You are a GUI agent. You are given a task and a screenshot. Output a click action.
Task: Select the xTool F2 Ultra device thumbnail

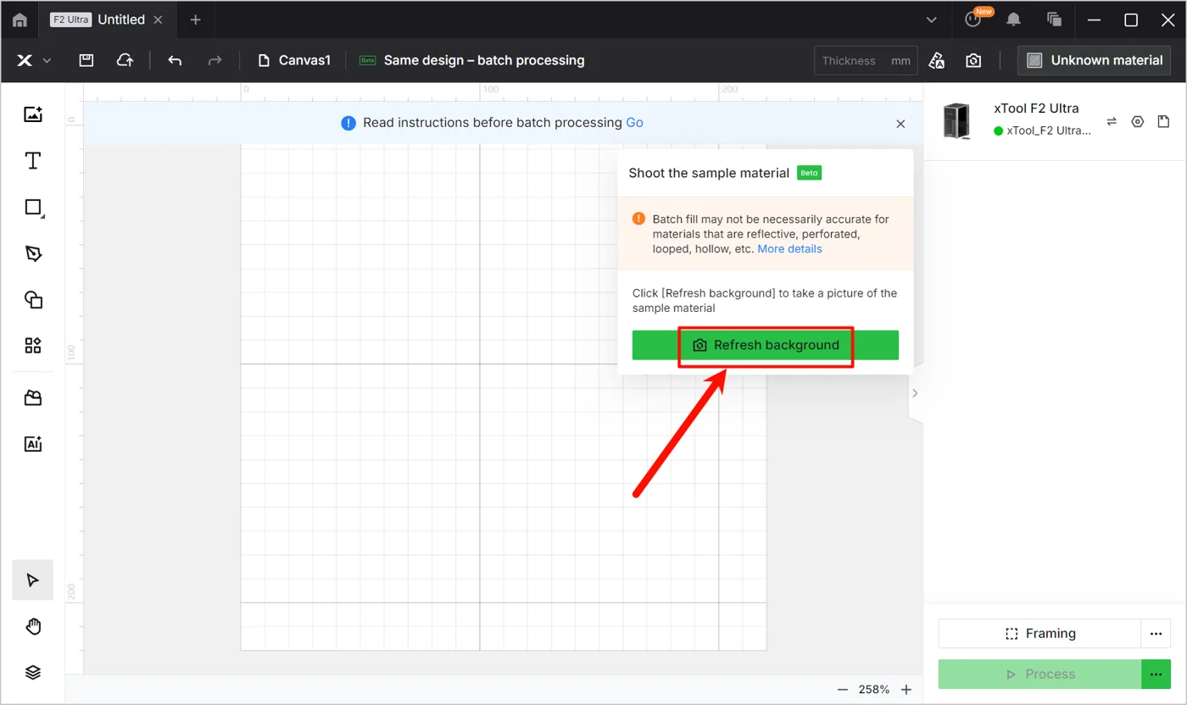(x=956, y=121)
